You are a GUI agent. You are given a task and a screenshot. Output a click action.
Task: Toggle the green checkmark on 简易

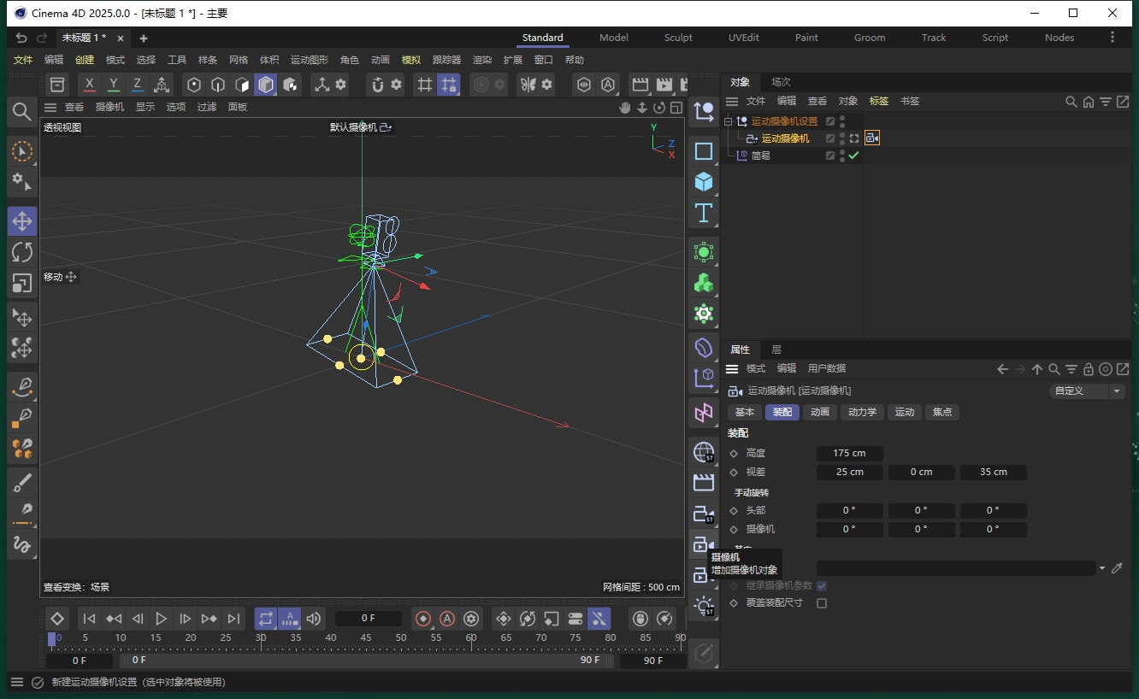(853, 155)
